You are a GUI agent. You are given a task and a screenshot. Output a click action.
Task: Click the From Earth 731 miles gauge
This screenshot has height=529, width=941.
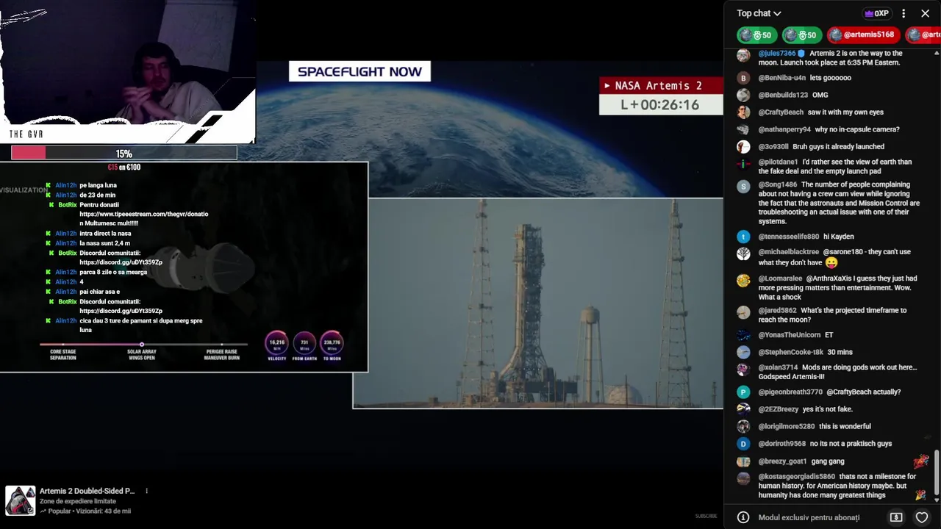pyautogui.click(x=304, y=343)
